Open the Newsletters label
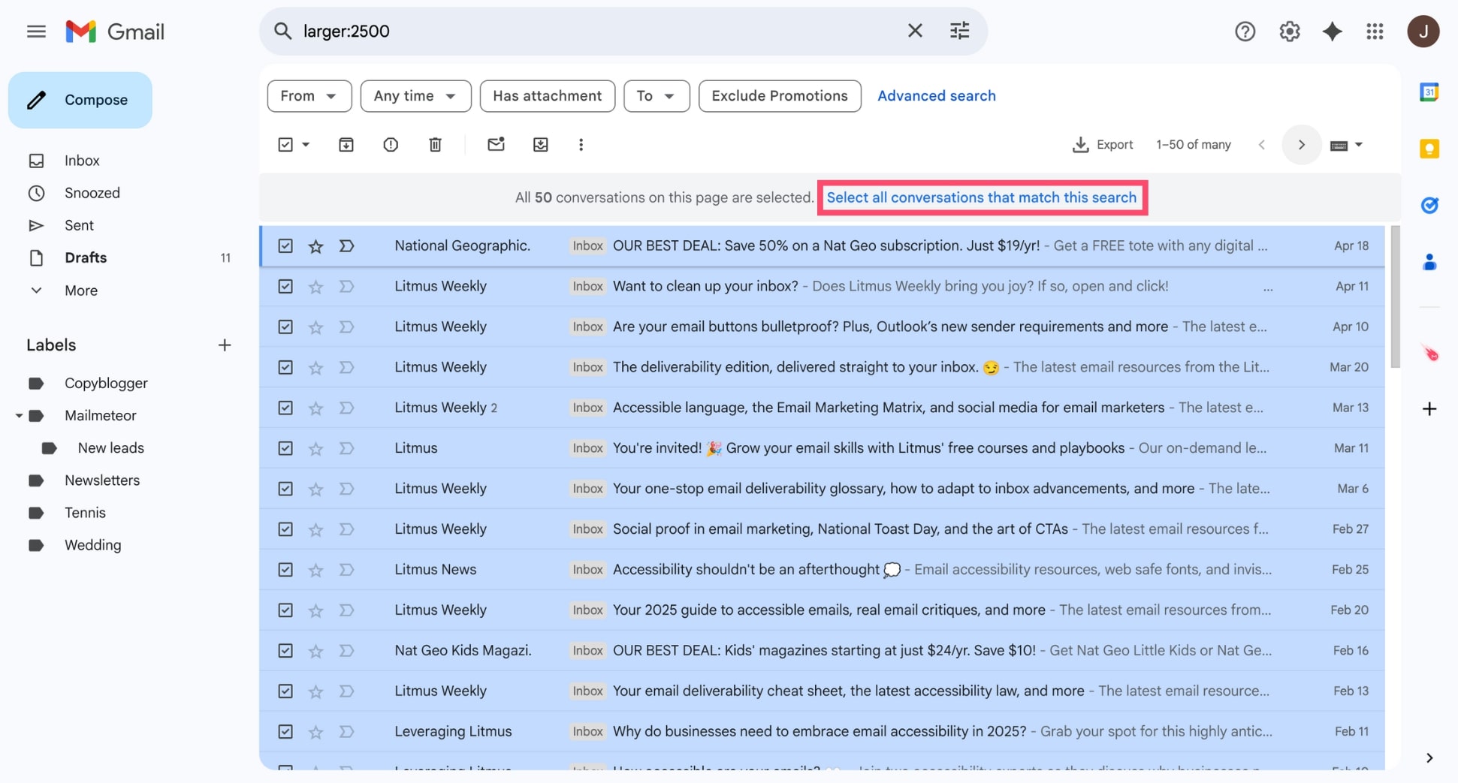Image resolution: width=1458 pixels, height=783 pixels. pos(102,480)
